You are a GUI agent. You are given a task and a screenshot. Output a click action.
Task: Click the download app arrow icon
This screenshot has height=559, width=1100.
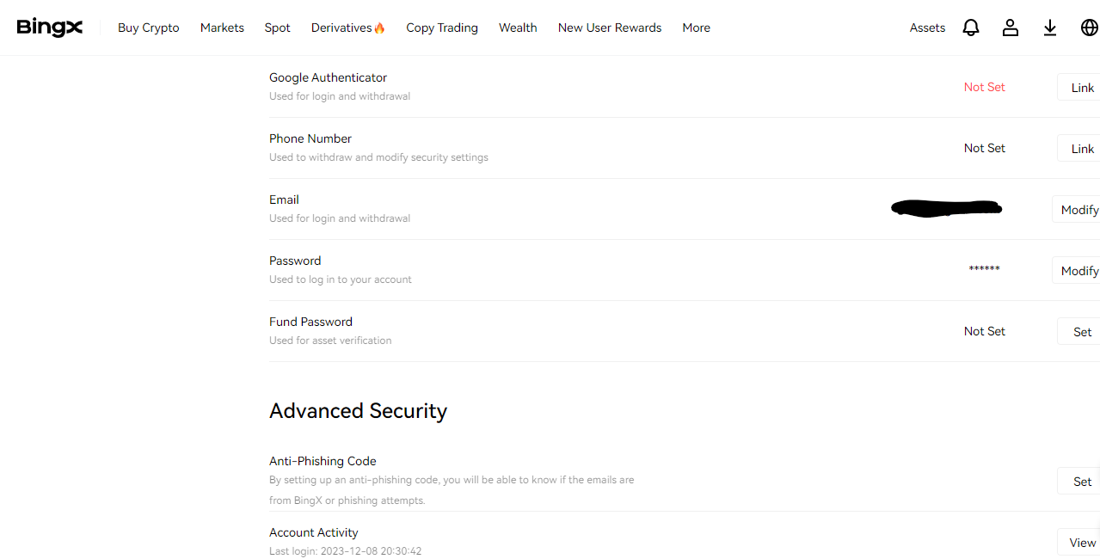tap(1050, 28)
